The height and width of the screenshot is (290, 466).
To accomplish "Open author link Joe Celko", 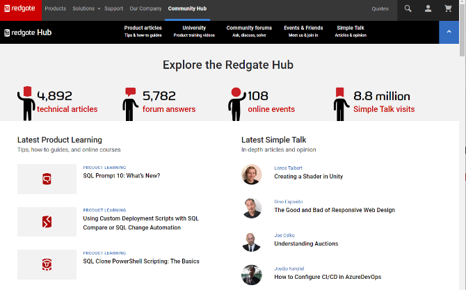I will tap(284, 235).
